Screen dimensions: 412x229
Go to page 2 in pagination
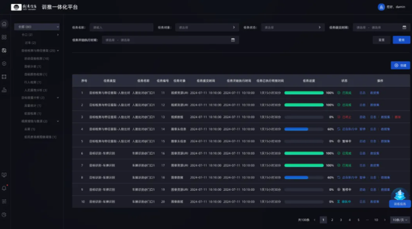pyautogui.click(x=332, y=220)
